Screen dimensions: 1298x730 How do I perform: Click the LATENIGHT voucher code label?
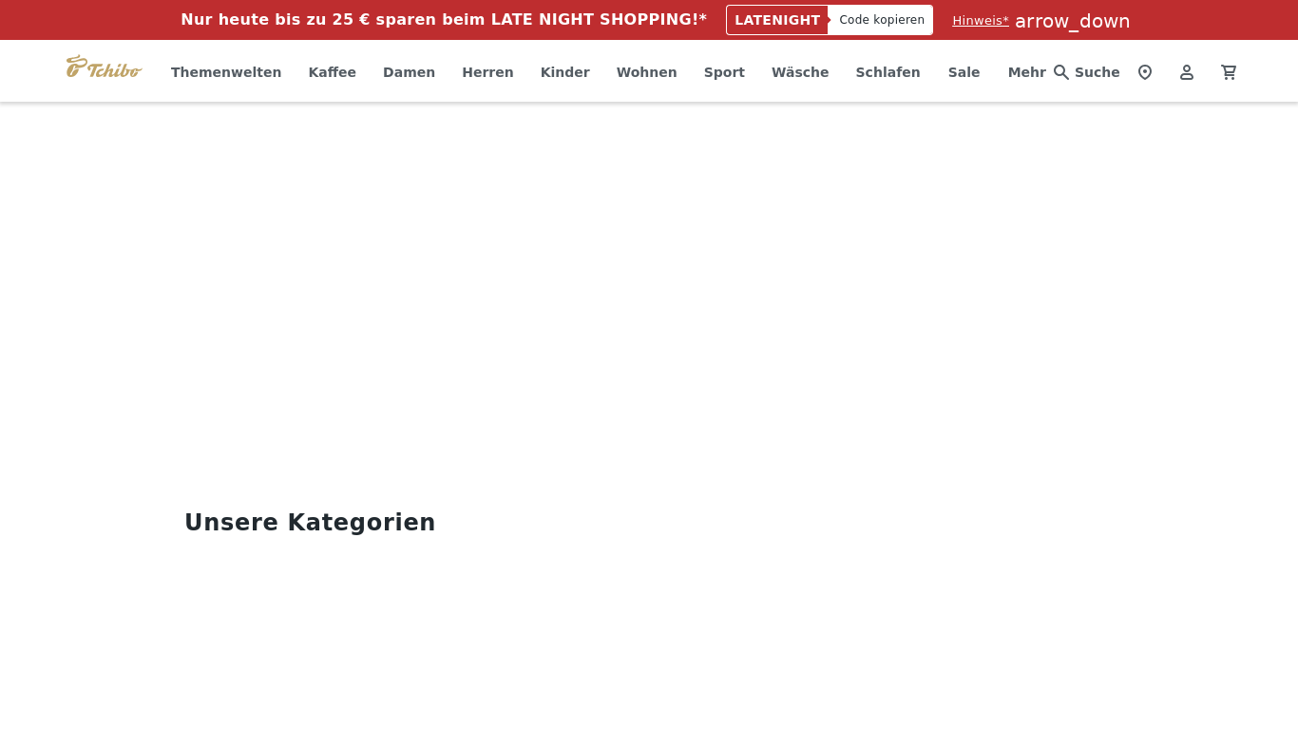point(777,20)
